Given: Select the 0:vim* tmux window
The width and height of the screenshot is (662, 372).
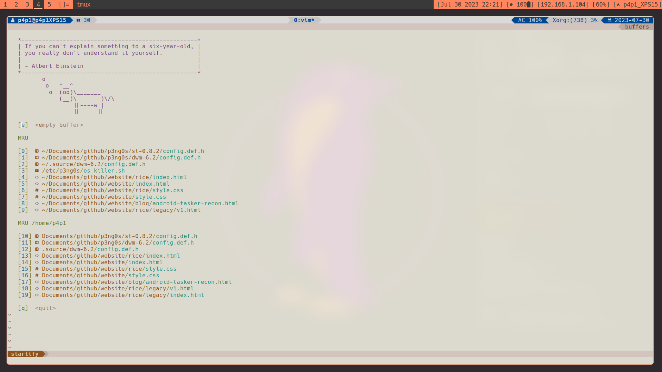Looking at the screenshot, I should (x=304, y=20).
